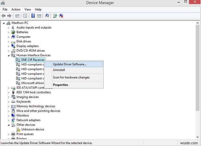Image resolution: width=201 pixels, height=146 pixels.
Task: Click the Batteries category icon
Action: pyautogui.click(x=13, y=32)
